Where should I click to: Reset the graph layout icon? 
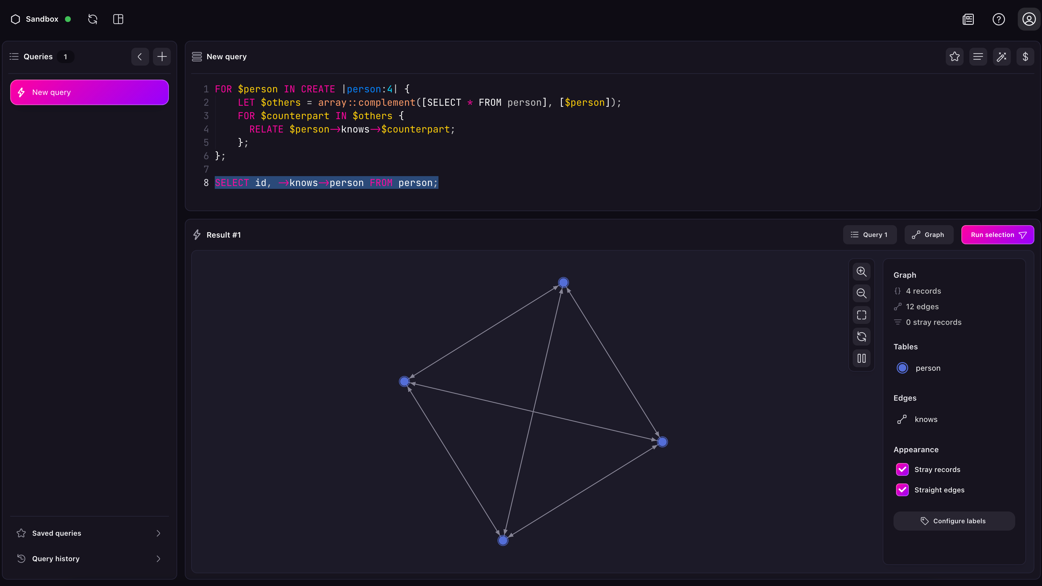click(861, 337)
